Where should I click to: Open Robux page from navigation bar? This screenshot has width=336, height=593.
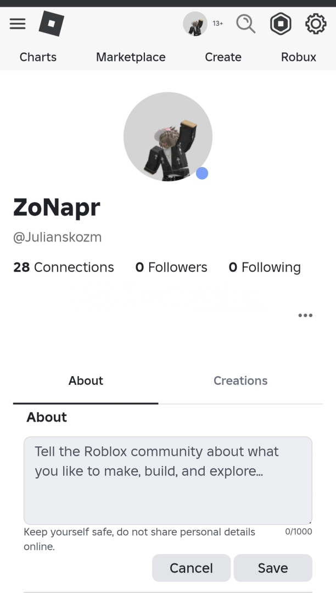(x=299, y=57)
